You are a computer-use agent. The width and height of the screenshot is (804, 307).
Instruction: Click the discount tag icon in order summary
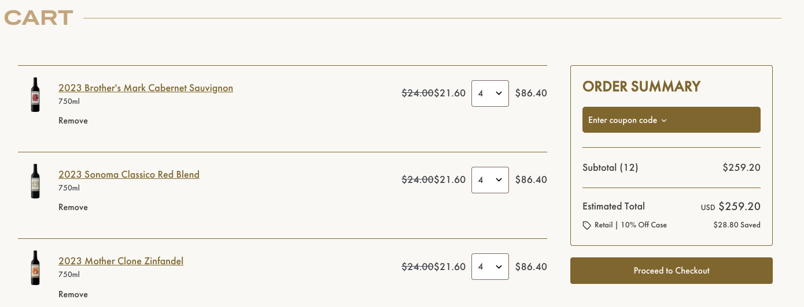pos(587,226)
